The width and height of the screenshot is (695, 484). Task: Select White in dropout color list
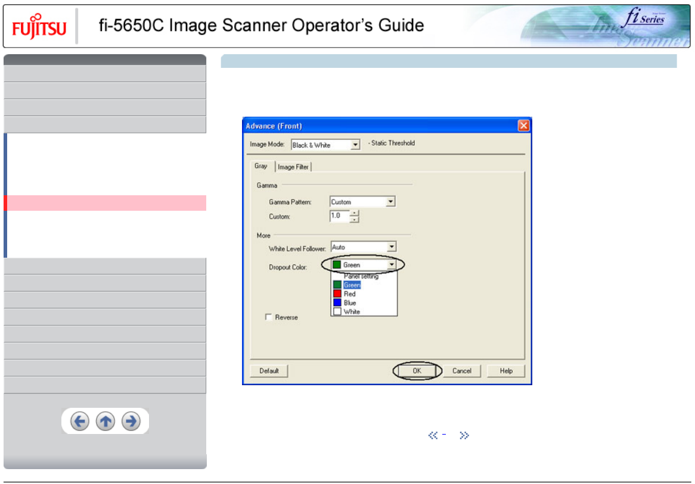point(364,312)
